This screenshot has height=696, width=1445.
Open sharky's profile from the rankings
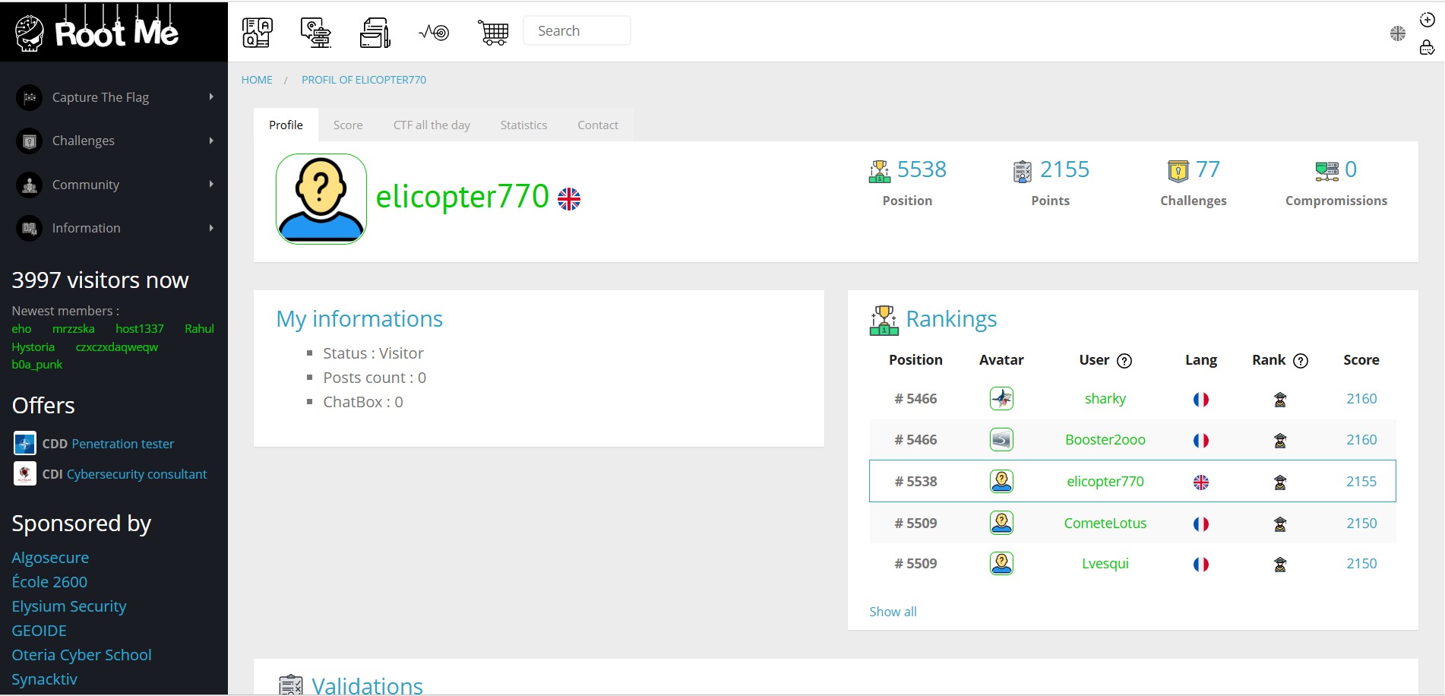coord(1105,398)
